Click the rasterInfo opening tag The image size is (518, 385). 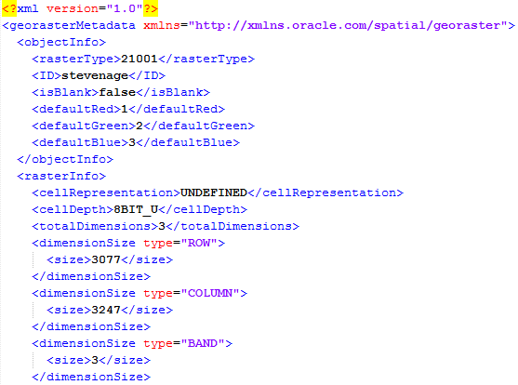pyautogui.click(x=61, y=176)
